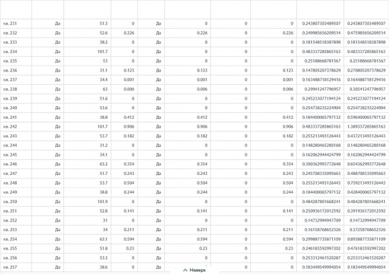
Task: Click the cell value 0.893887735871109
Action: [366, 239]
